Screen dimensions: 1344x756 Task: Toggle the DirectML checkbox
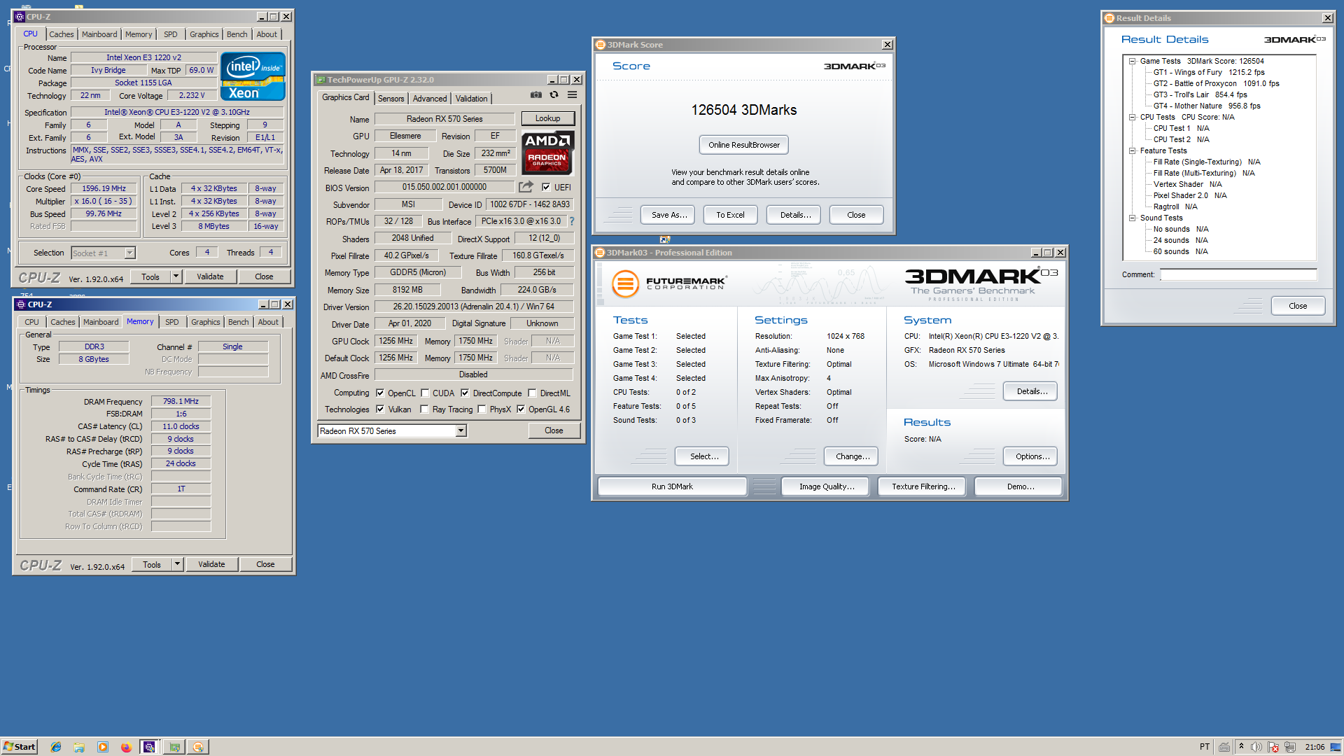pyautogui.click(x=532, y=393)
